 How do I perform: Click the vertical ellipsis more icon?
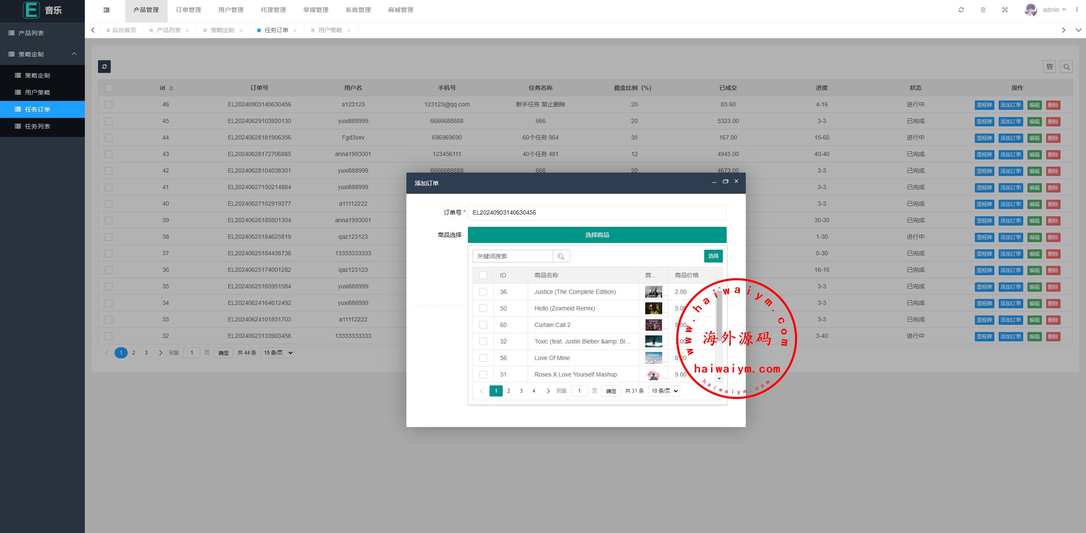1077,10
